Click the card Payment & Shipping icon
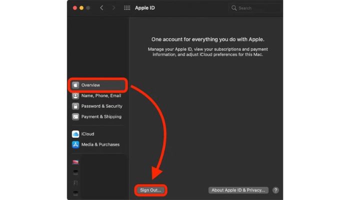Image resolution: width=350 pixels, height=200 pixels. (x=75, y=116)
